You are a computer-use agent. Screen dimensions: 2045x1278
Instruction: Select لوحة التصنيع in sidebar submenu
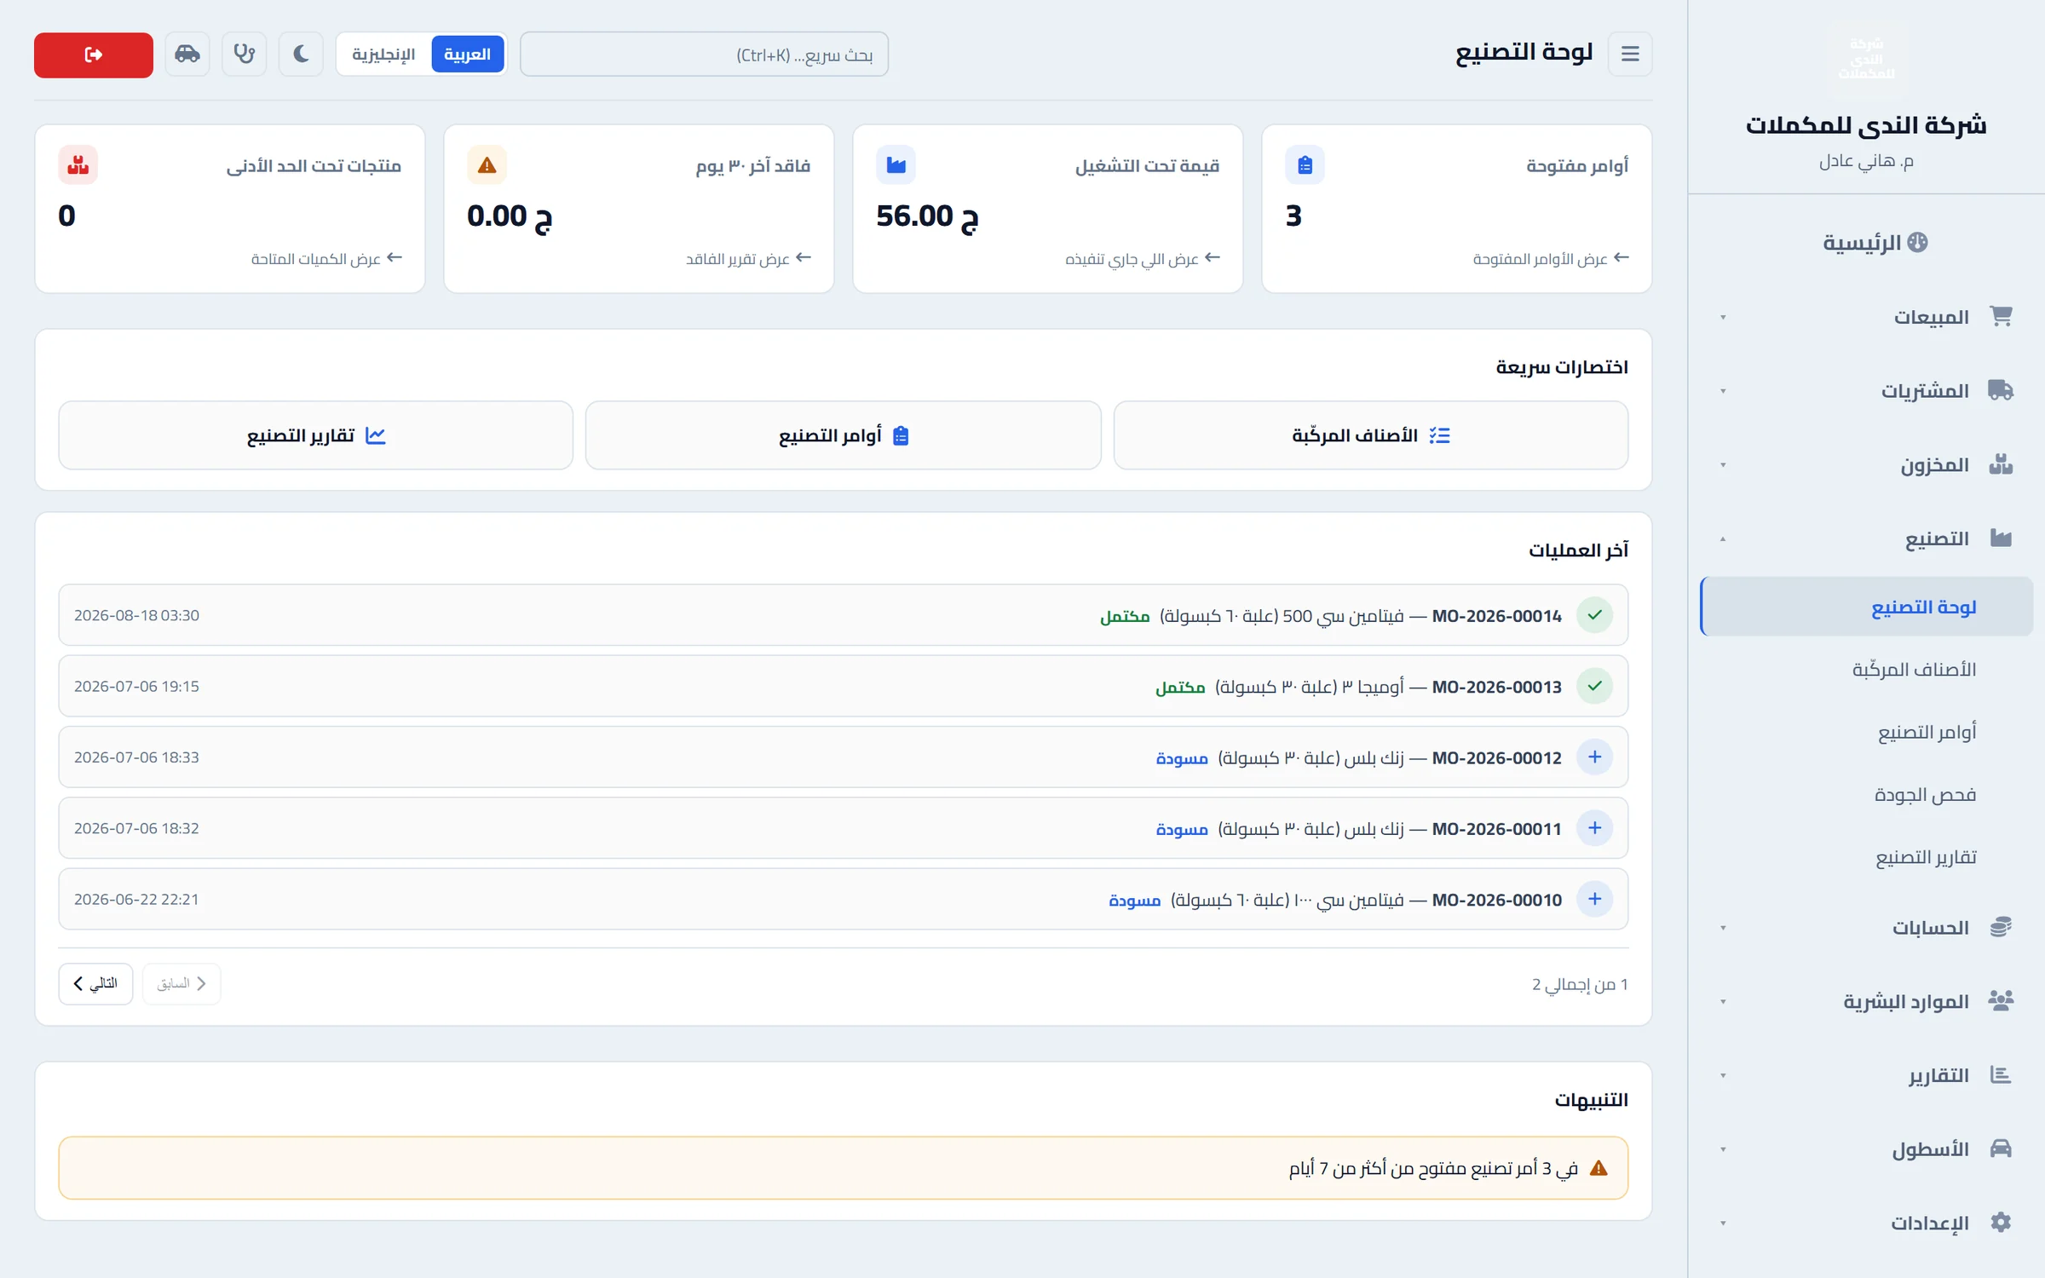pyautogui.click(x=1866, y=607)
